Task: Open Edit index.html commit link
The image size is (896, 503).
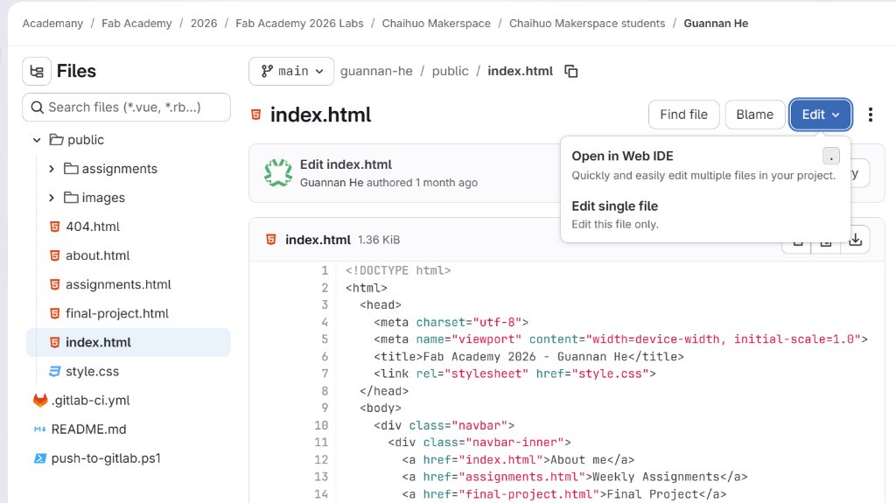Action: pyautogui.click(x=346, y=164)
